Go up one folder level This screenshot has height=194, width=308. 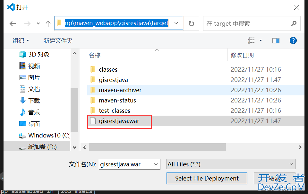tap(48, 24)
